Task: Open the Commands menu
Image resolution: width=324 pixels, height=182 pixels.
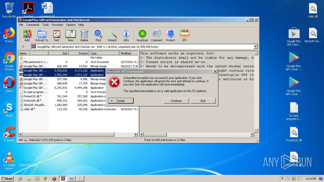Action: 33,25
